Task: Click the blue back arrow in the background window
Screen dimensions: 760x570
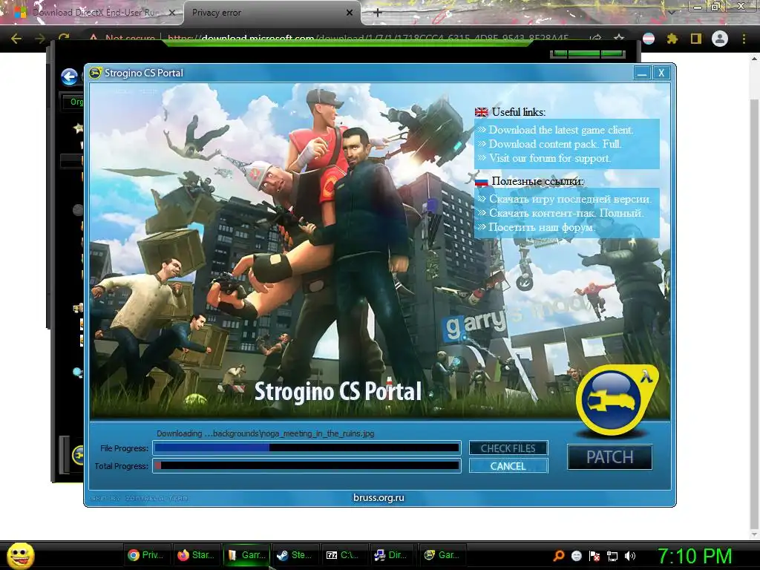Action: coord(69,76)
